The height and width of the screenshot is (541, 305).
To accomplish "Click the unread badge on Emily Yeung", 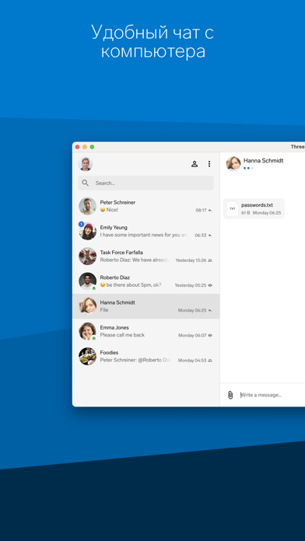I will [x=82, y=225].
